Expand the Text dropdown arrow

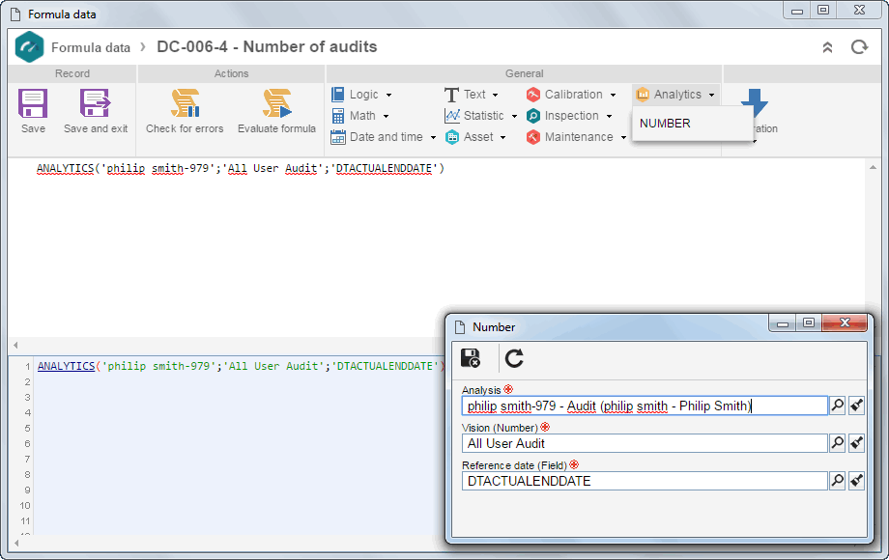[x=496, y=96]
